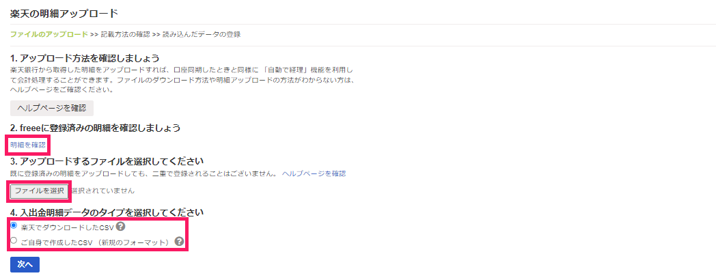
Task: Click help icon beside ご自身で作成したCSV
Action: tap(180, 241)
